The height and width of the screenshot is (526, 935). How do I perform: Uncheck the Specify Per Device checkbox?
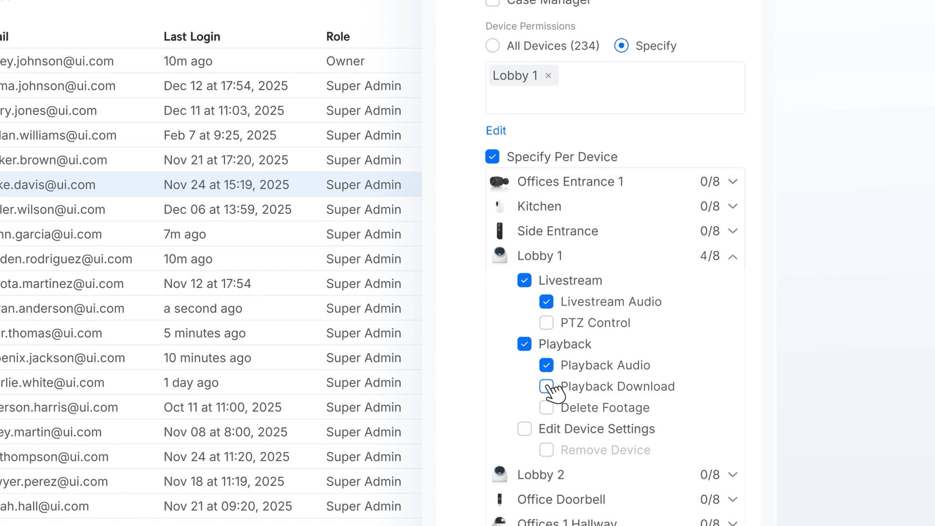pos(492,157)
